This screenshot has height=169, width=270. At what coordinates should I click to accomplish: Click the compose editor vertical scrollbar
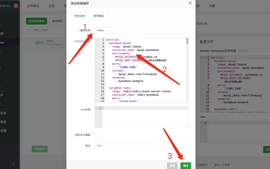[187, 41]
